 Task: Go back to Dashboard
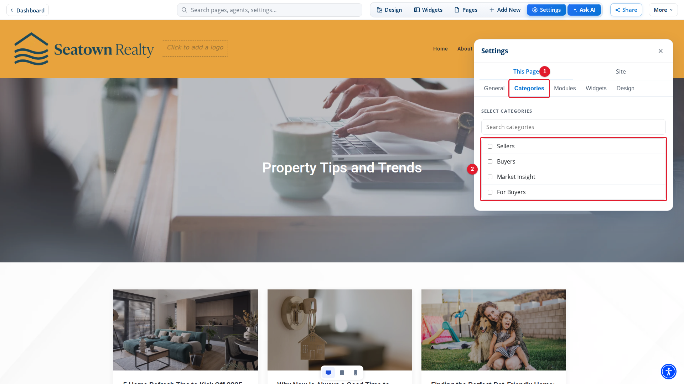(x=27, y=10)
